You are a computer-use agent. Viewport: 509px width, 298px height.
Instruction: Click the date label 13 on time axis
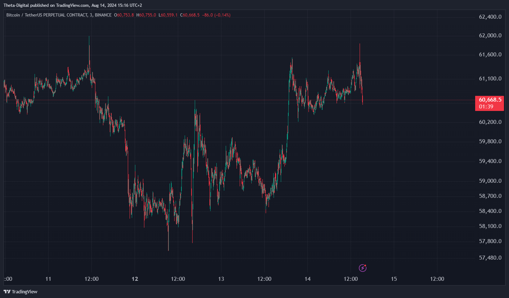point(221,279)
